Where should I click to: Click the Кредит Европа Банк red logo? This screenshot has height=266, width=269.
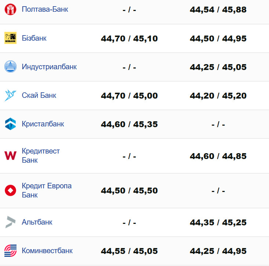[10, 190]
